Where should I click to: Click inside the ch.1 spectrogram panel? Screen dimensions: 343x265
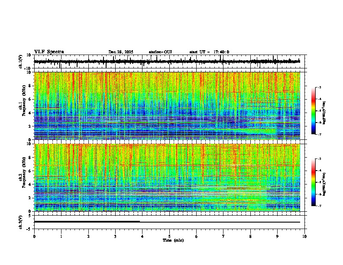point(167,106)
